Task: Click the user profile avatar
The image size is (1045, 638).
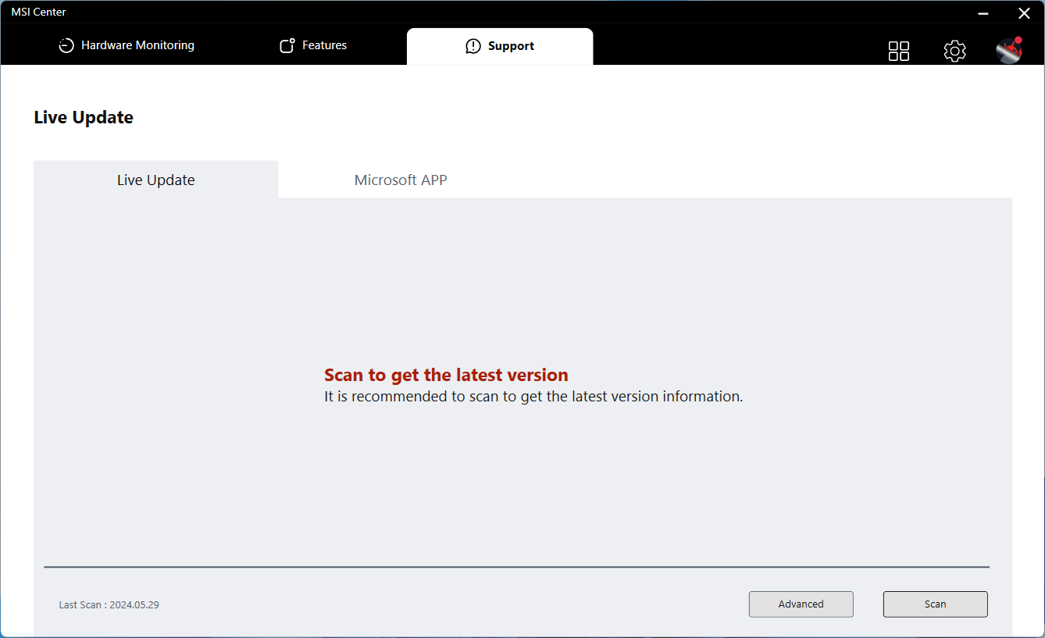Action: pos(1009,50)
